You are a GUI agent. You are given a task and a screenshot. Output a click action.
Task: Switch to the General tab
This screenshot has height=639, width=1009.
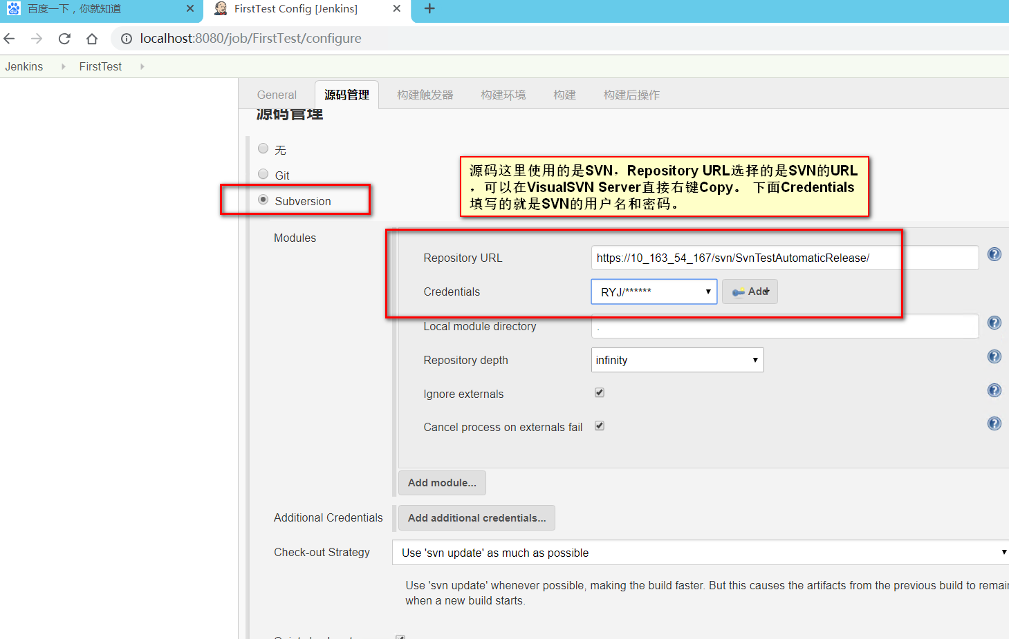(x=277, y=95)
